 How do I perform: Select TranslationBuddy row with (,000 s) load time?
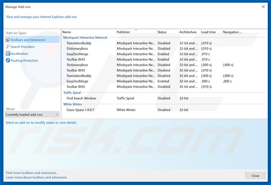point(164,76)
